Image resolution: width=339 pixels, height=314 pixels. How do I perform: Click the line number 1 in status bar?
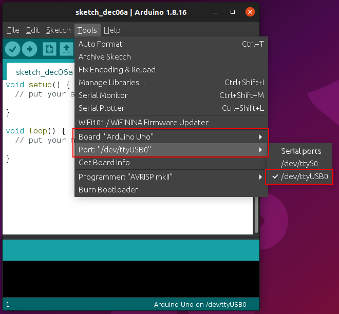click(x=8, y=305)
